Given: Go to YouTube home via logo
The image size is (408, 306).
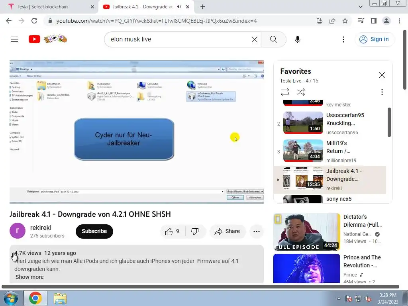Looking at the screenshot, I should [x=34, y=39].
